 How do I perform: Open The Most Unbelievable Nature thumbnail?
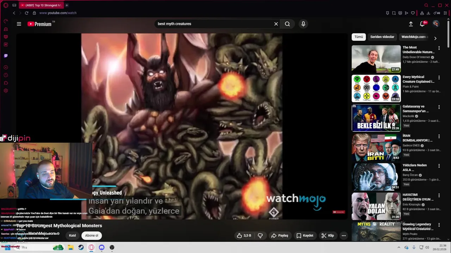[376, 59]
